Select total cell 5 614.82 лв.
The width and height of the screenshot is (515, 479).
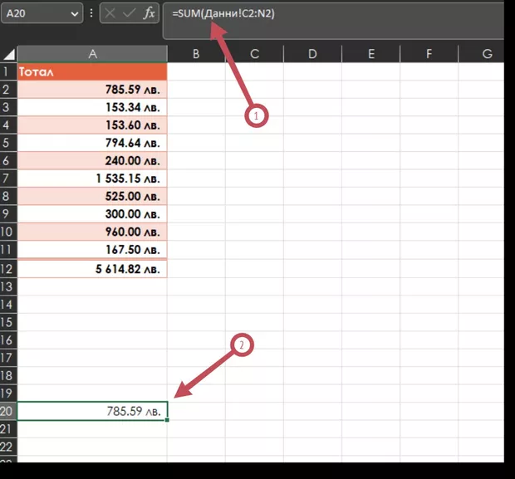(x=92, y=269)
